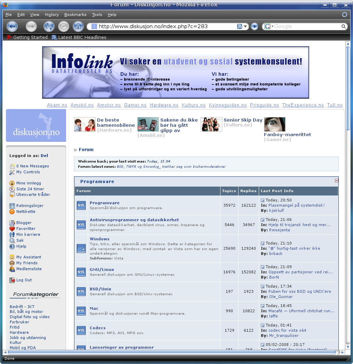
Task: Click the Nettikette warning icon
Action: (x=12, y=212)
